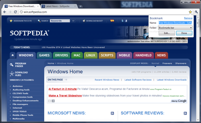Click the Keywords search box
201x123 pixels.
(60, 21)
